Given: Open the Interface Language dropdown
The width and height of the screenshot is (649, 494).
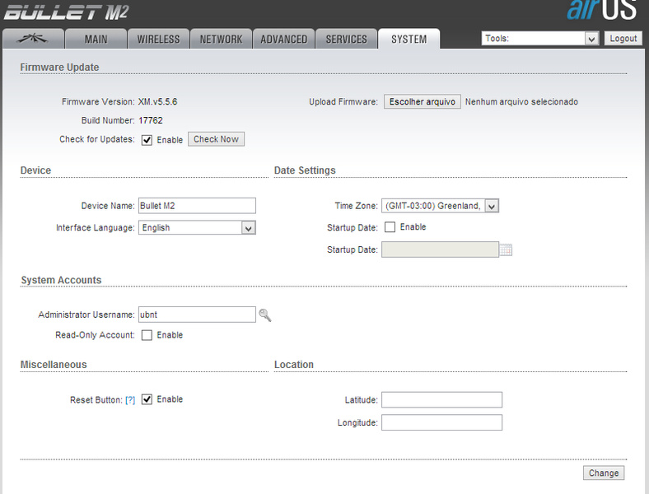Looking at the screenshot, I should pos(197,227).
